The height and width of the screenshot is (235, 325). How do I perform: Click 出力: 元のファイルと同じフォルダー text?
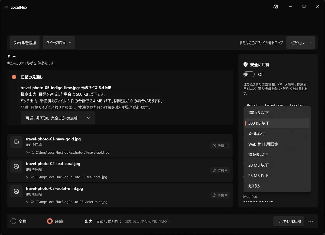point(147,221)
